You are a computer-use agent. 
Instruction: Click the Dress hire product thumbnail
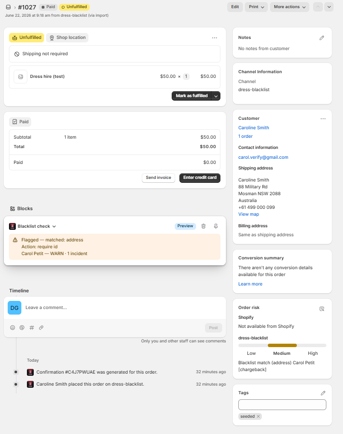[21, 77]
